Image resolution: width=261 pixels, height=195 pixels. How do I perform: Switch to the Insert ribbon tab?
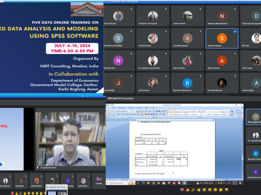114,108
